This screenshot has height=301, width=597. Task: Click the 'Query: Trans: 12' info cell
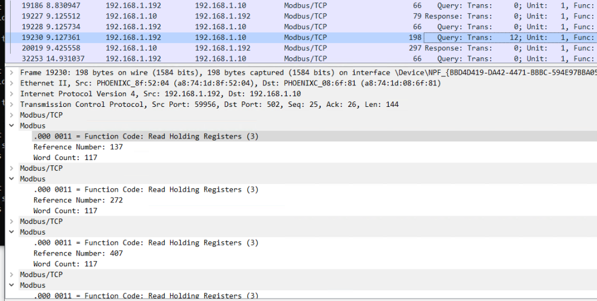(464, 38)
